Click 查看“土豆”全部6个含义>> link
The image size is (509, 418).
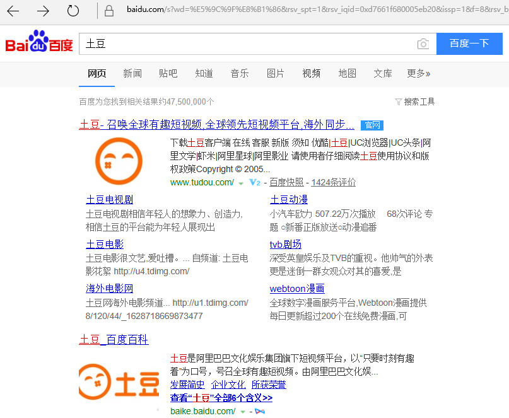[221, 398]
